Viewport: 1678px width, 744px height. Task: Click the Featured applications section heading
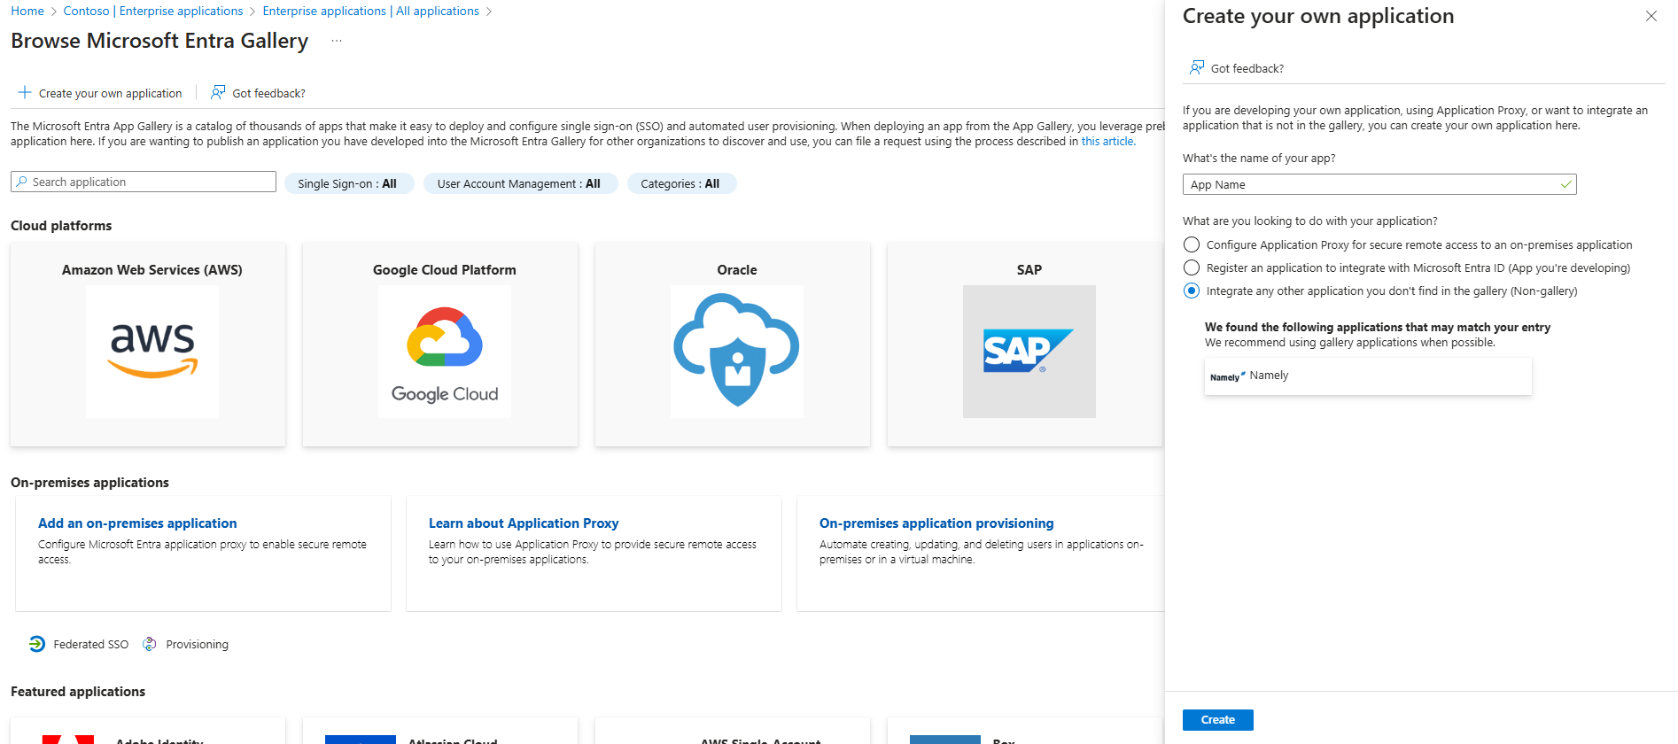[x=78, y=692]
